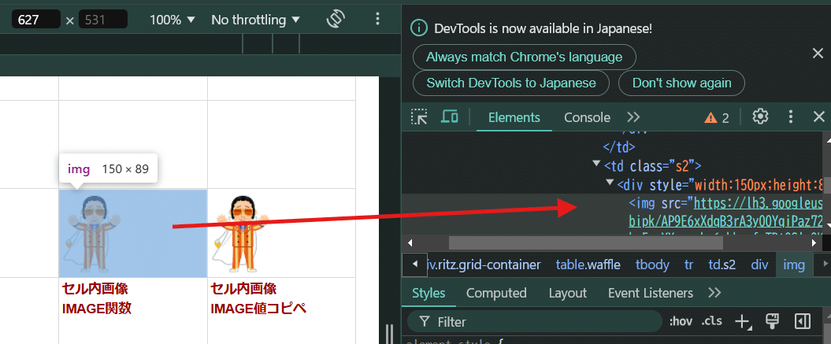Click the rotate device orientation icon

336,19
